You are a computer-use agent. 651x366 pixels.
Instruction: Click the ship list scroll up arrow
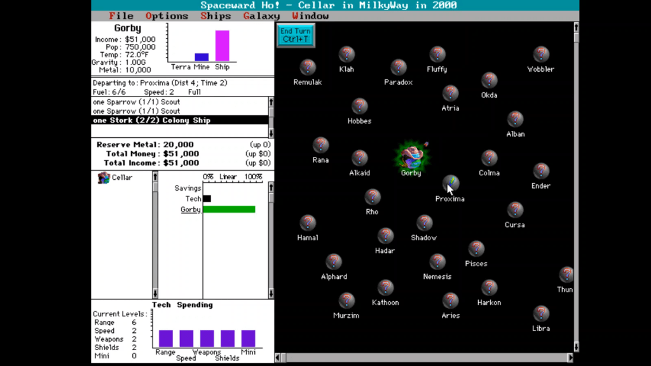[x=271, y=102]
